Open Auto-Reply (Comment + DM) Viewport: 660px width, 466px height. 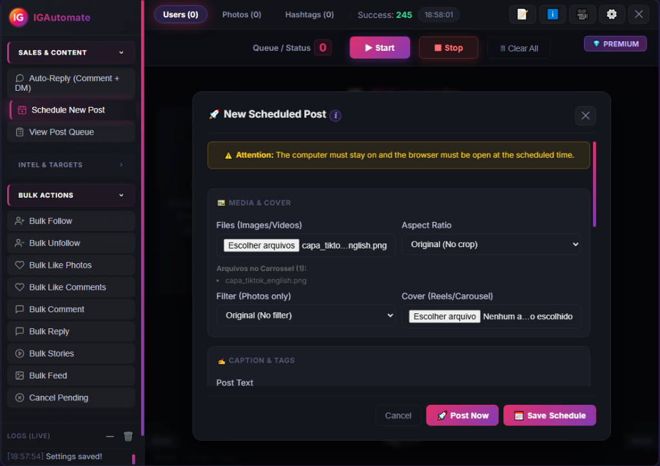pos(71,83)
